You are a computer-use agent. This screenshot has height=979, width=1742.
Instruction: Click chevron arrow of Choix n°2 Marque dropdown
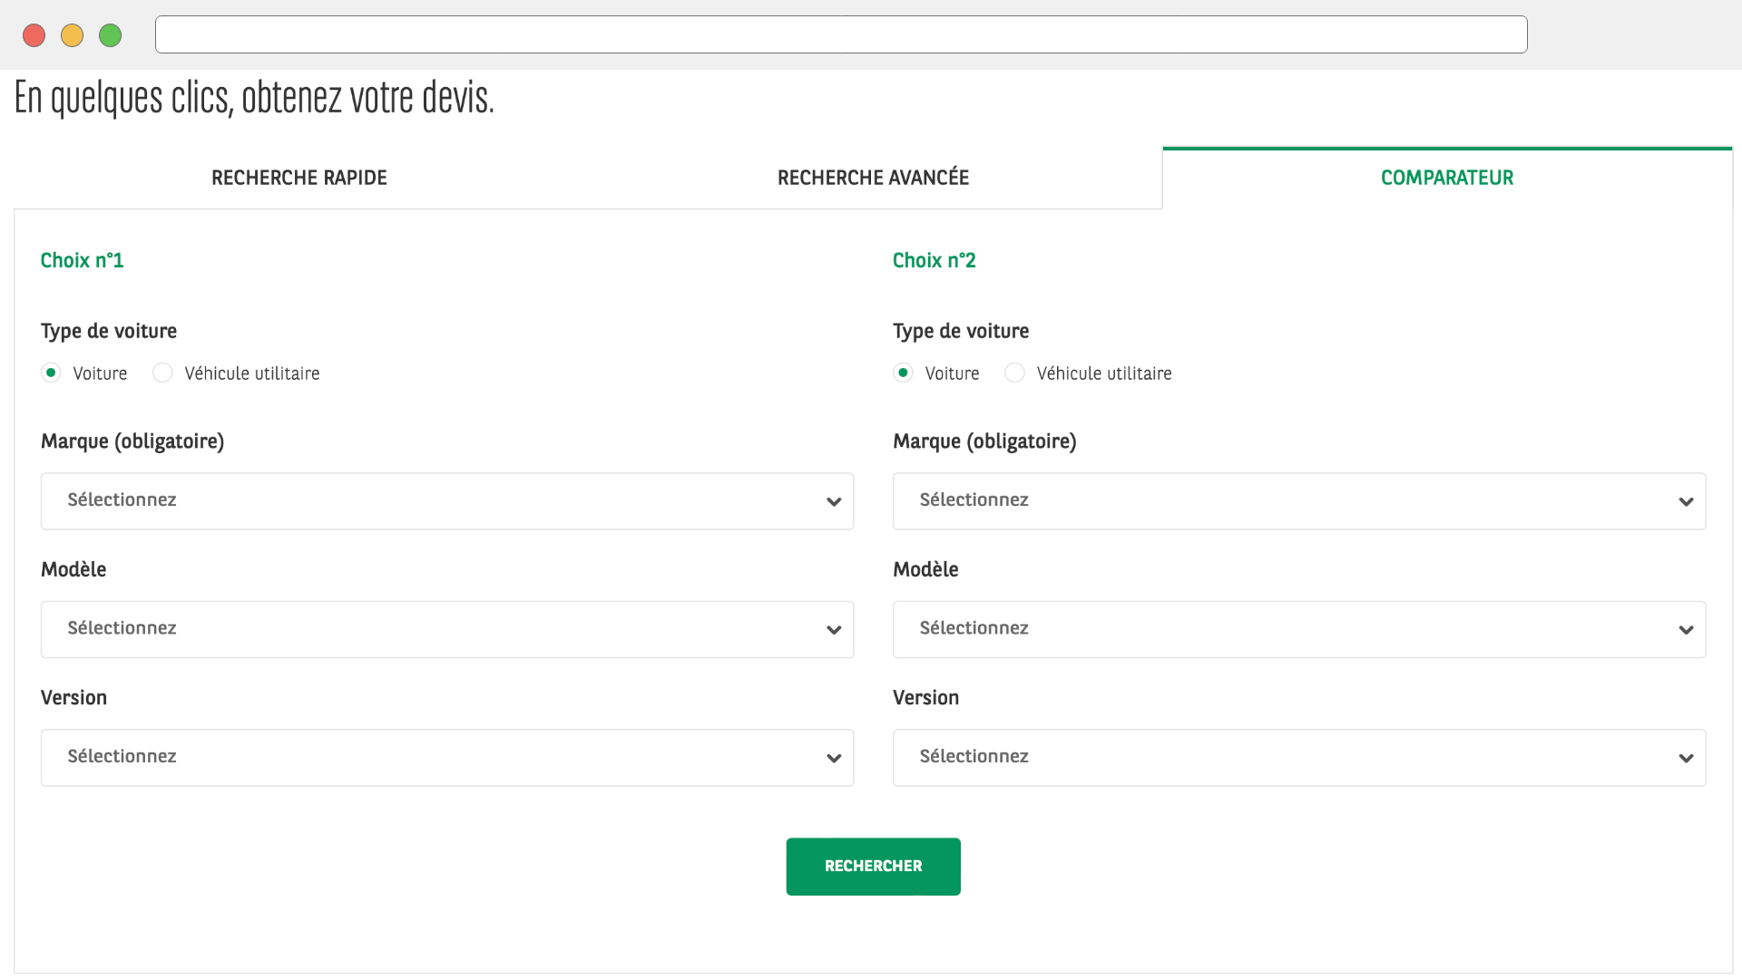1686,502
